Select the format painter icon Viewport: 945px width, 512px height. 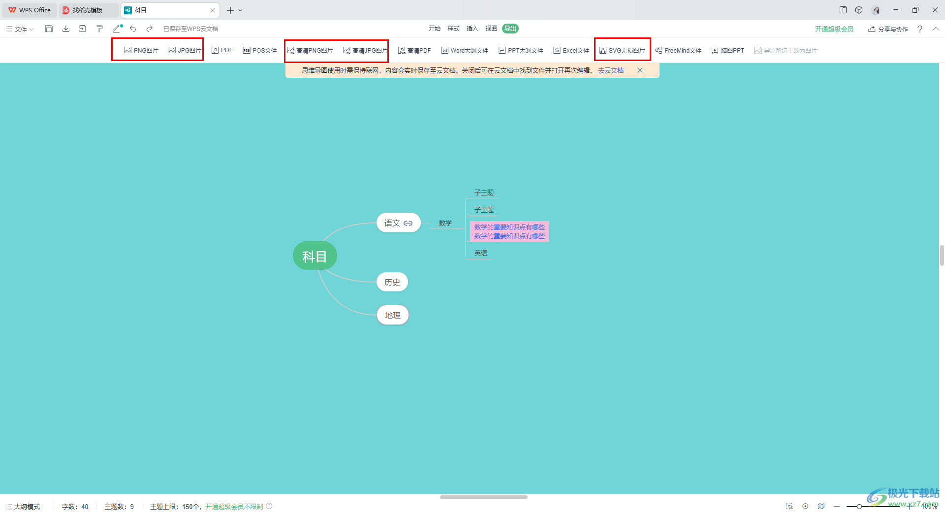point(99,29)
